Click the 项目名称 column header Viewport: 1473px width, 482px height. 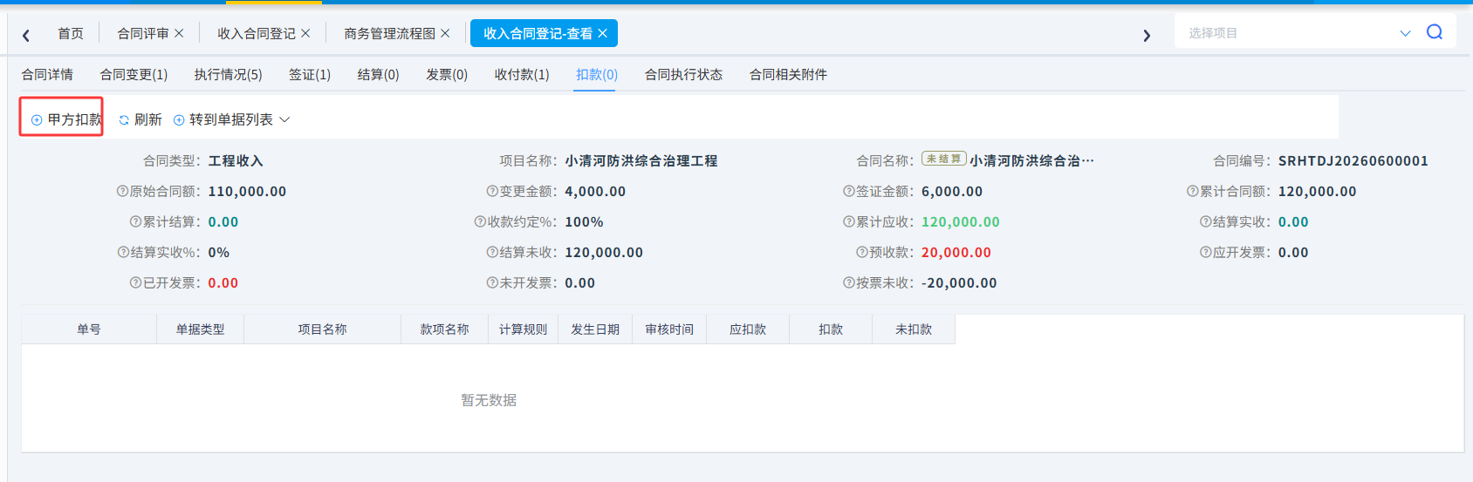point(323,329)
